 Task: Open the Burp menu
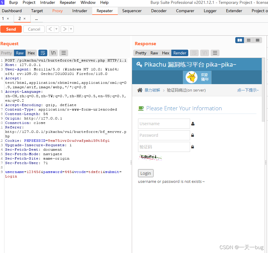pos(13,3)
